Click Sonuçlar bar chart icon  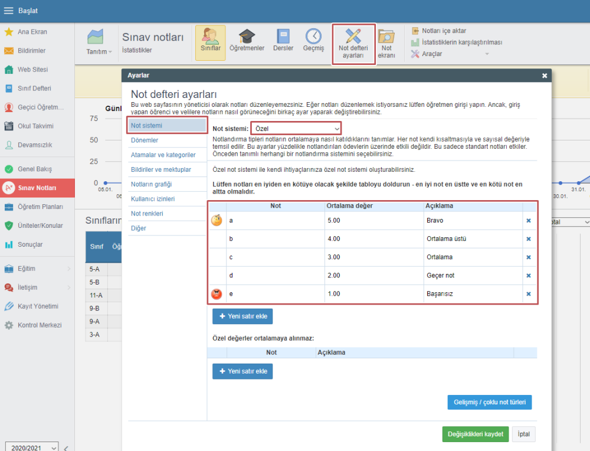[9, 244]
